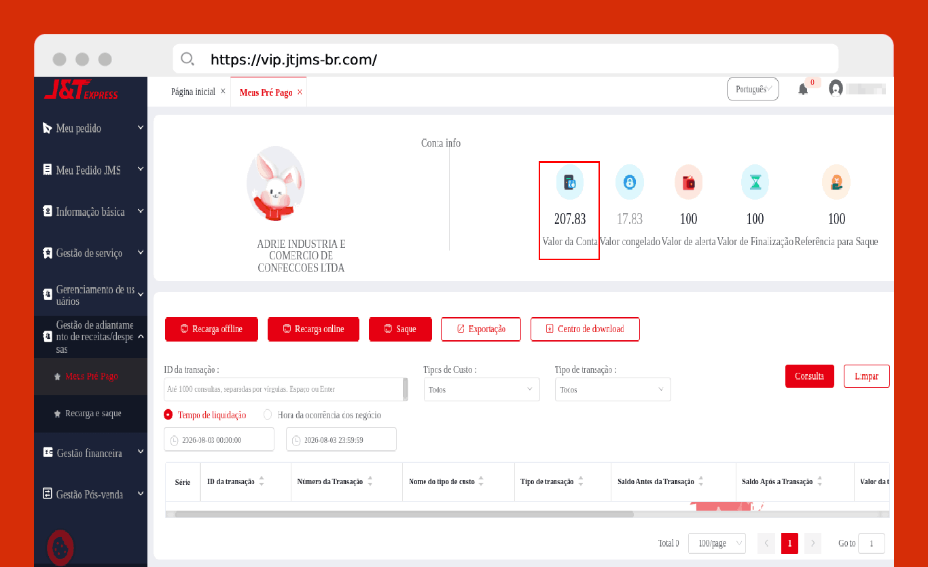
Task: Switch to Página inicial tab
Action: pyautogui.click(x=193, y=92)
